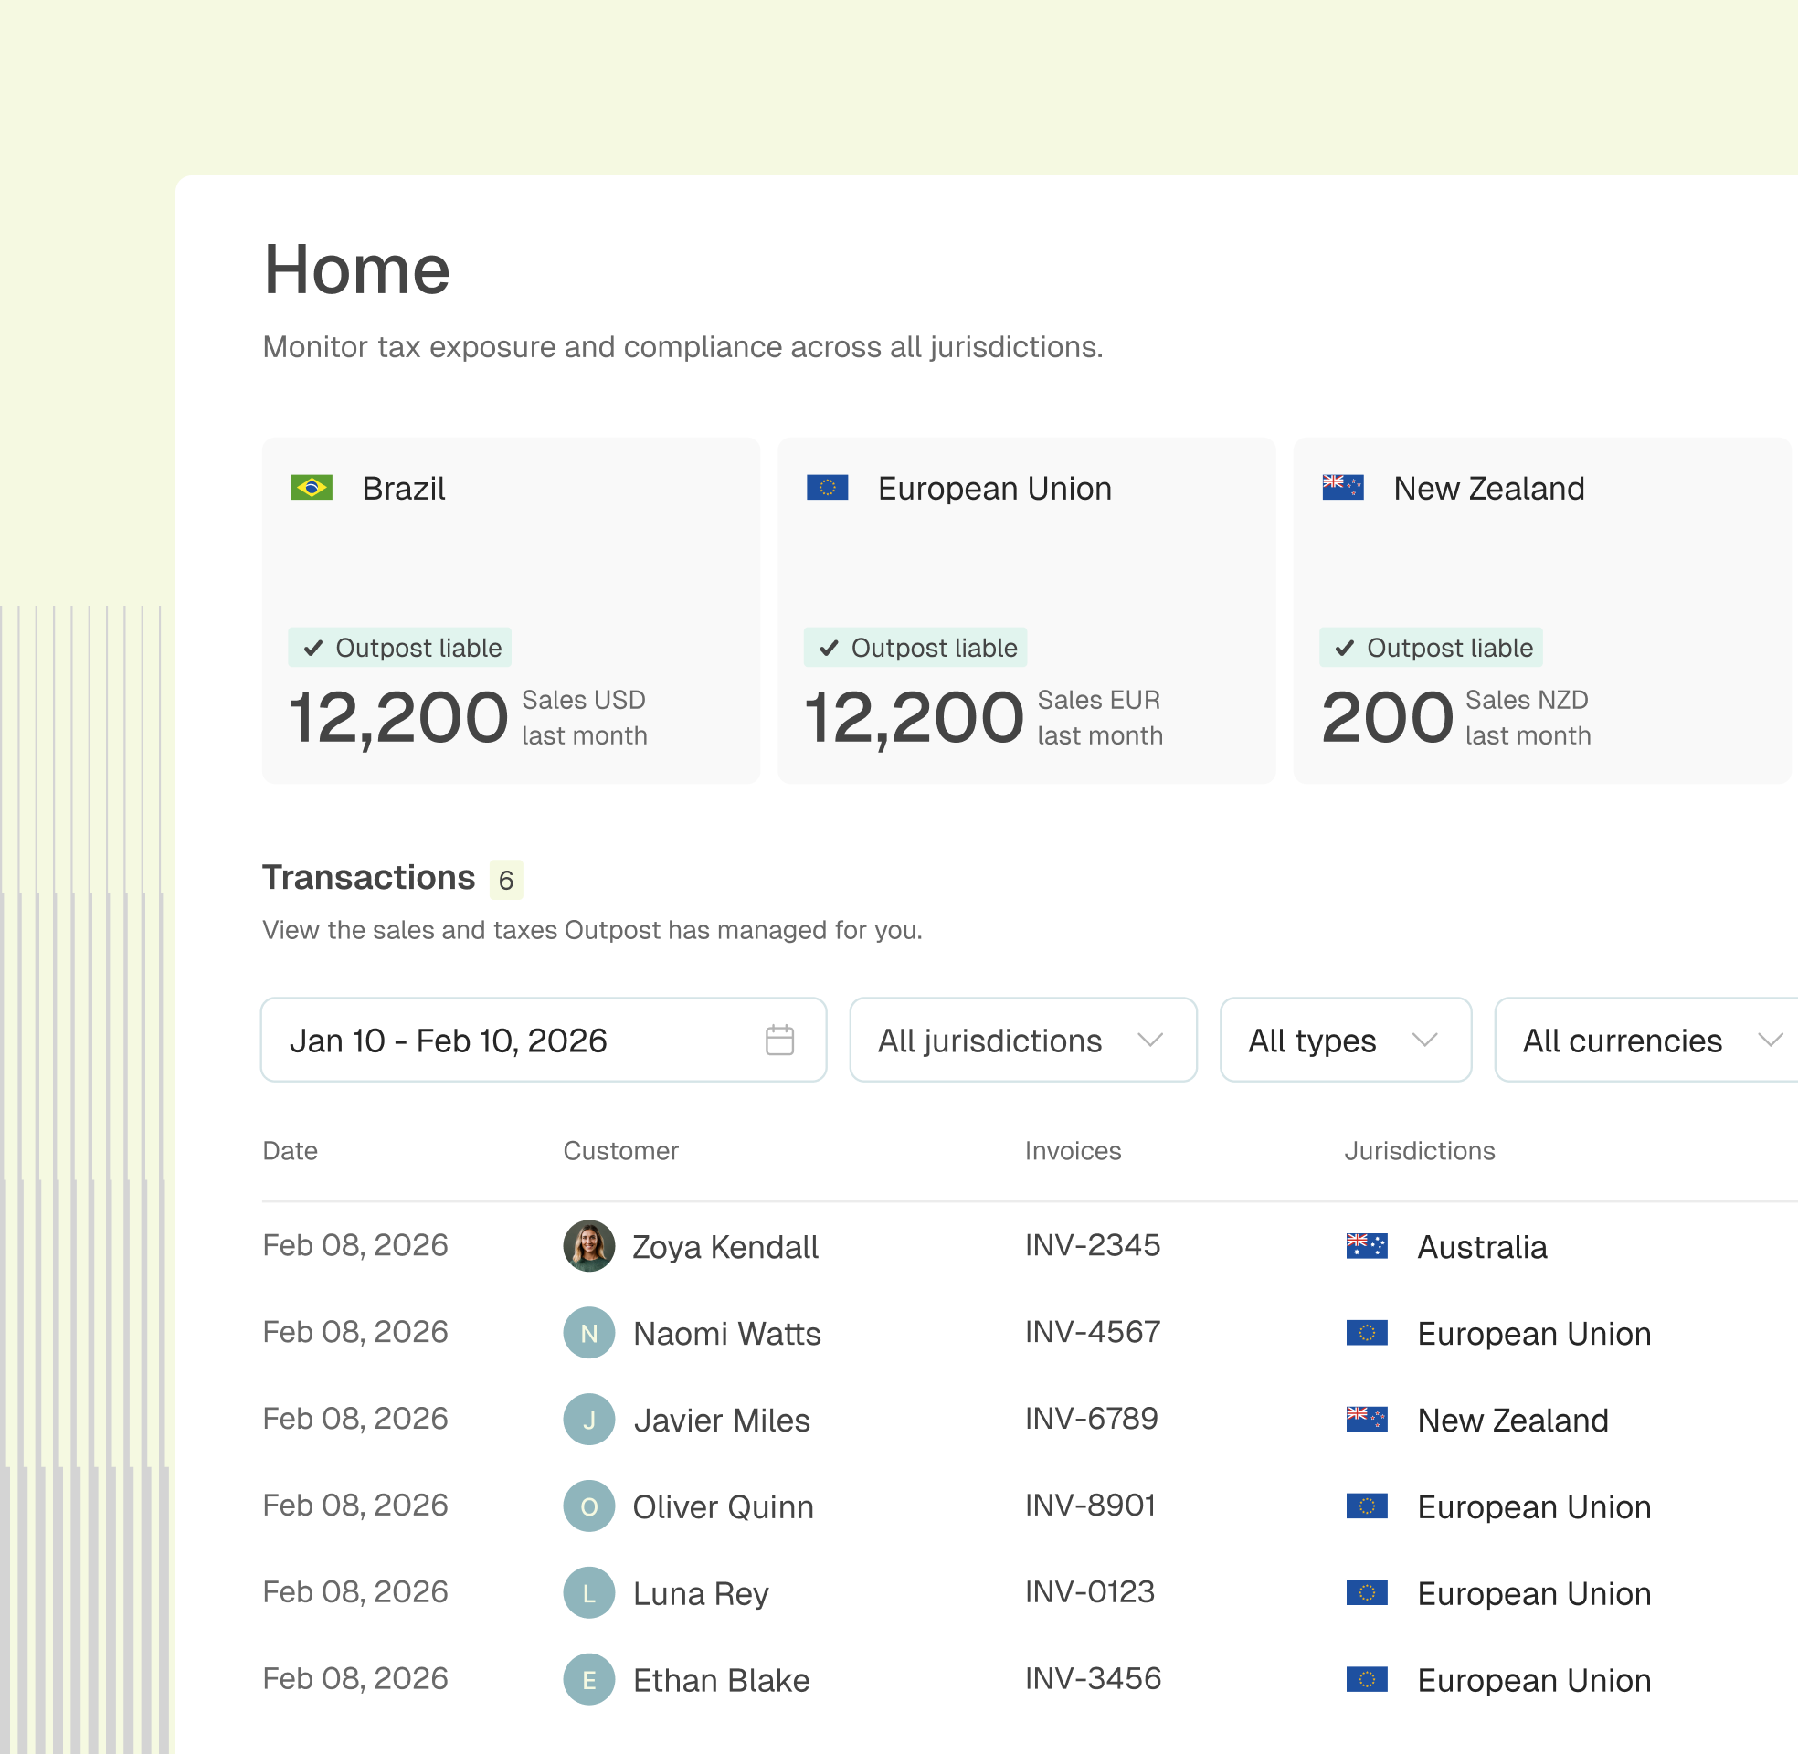Click the Date column header
Viewport: 1798px width, 1754px height.
coord(291,1150)
